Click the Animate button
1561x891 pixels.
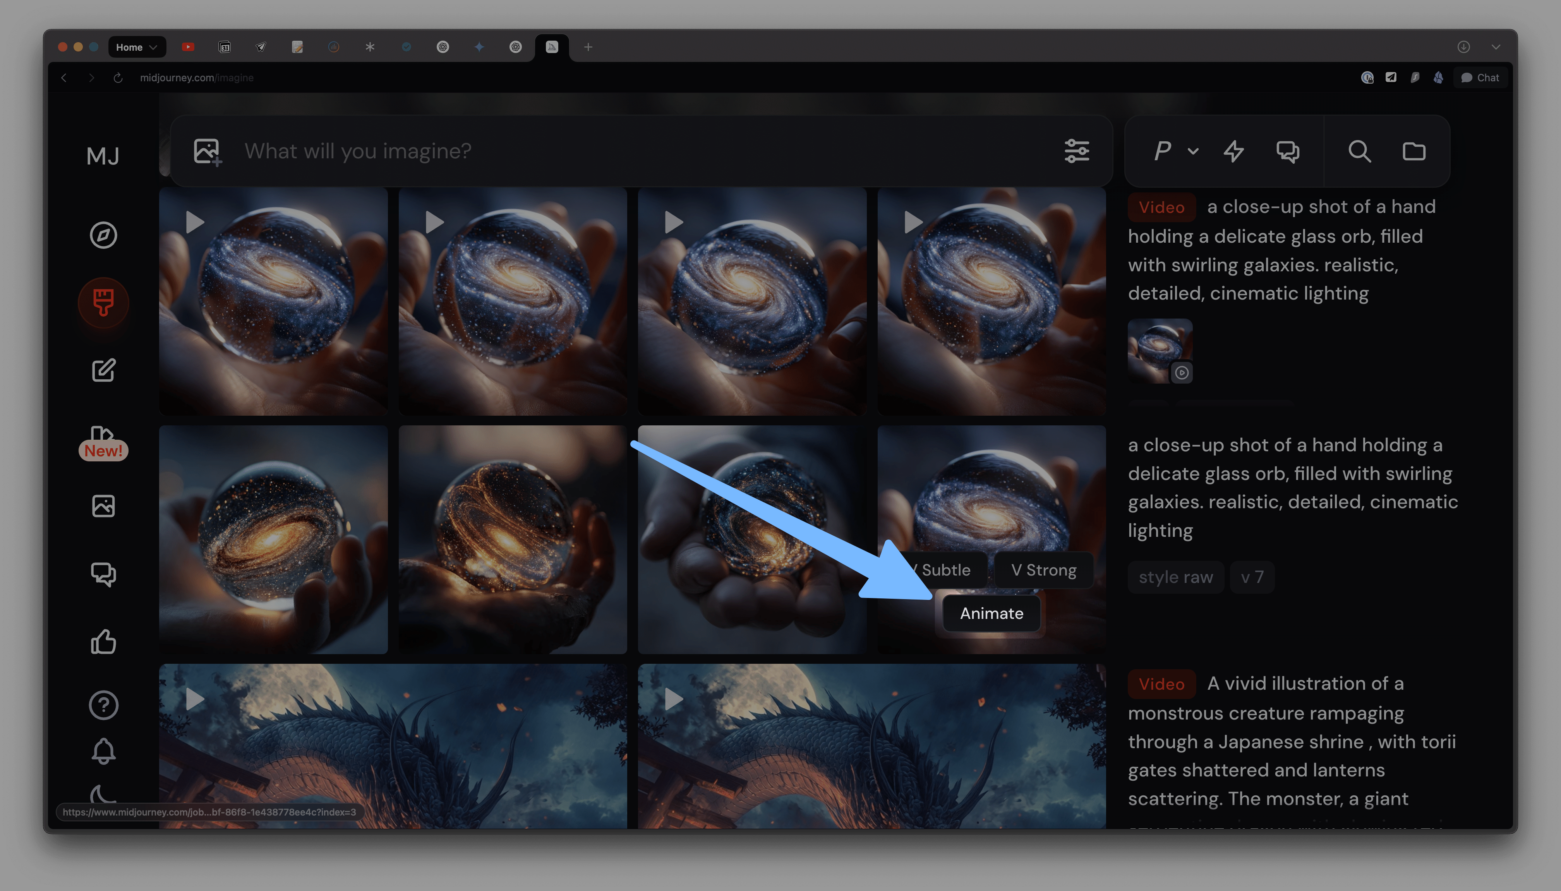click(991, 613)
